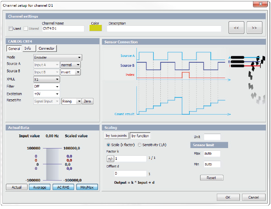The image size is (271, 209).
Task: Select Sensitivity (1/k) radio button
Action: (140, 145)
